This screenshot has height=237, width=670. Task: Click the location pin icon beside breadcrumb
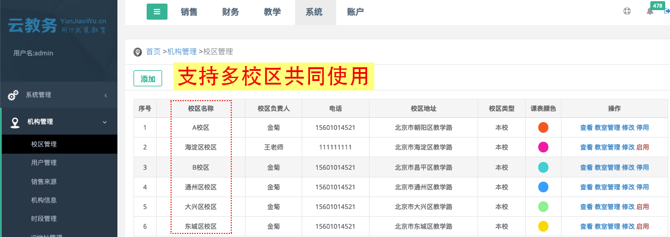[x=138, y=52]
